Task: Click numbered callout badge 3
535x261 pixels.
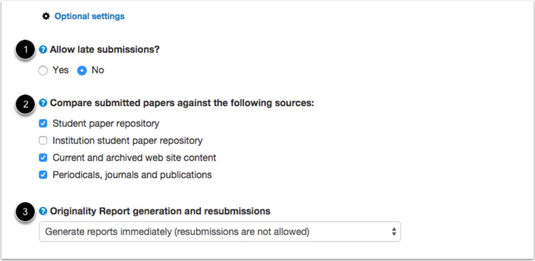Action: (26, 212)
